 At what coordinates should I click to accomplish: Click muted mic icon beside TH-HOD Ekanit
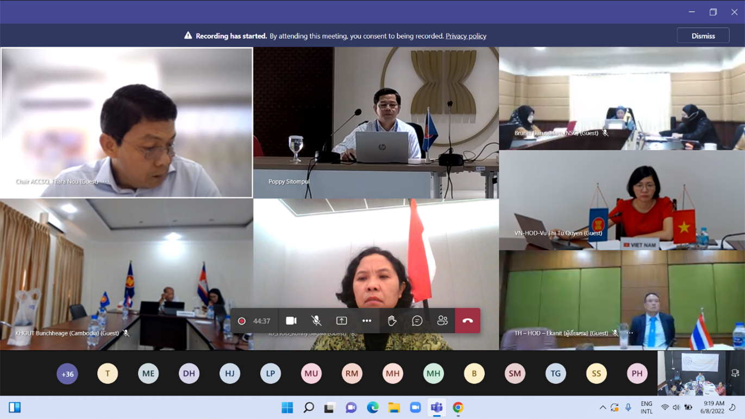[615, 333]
